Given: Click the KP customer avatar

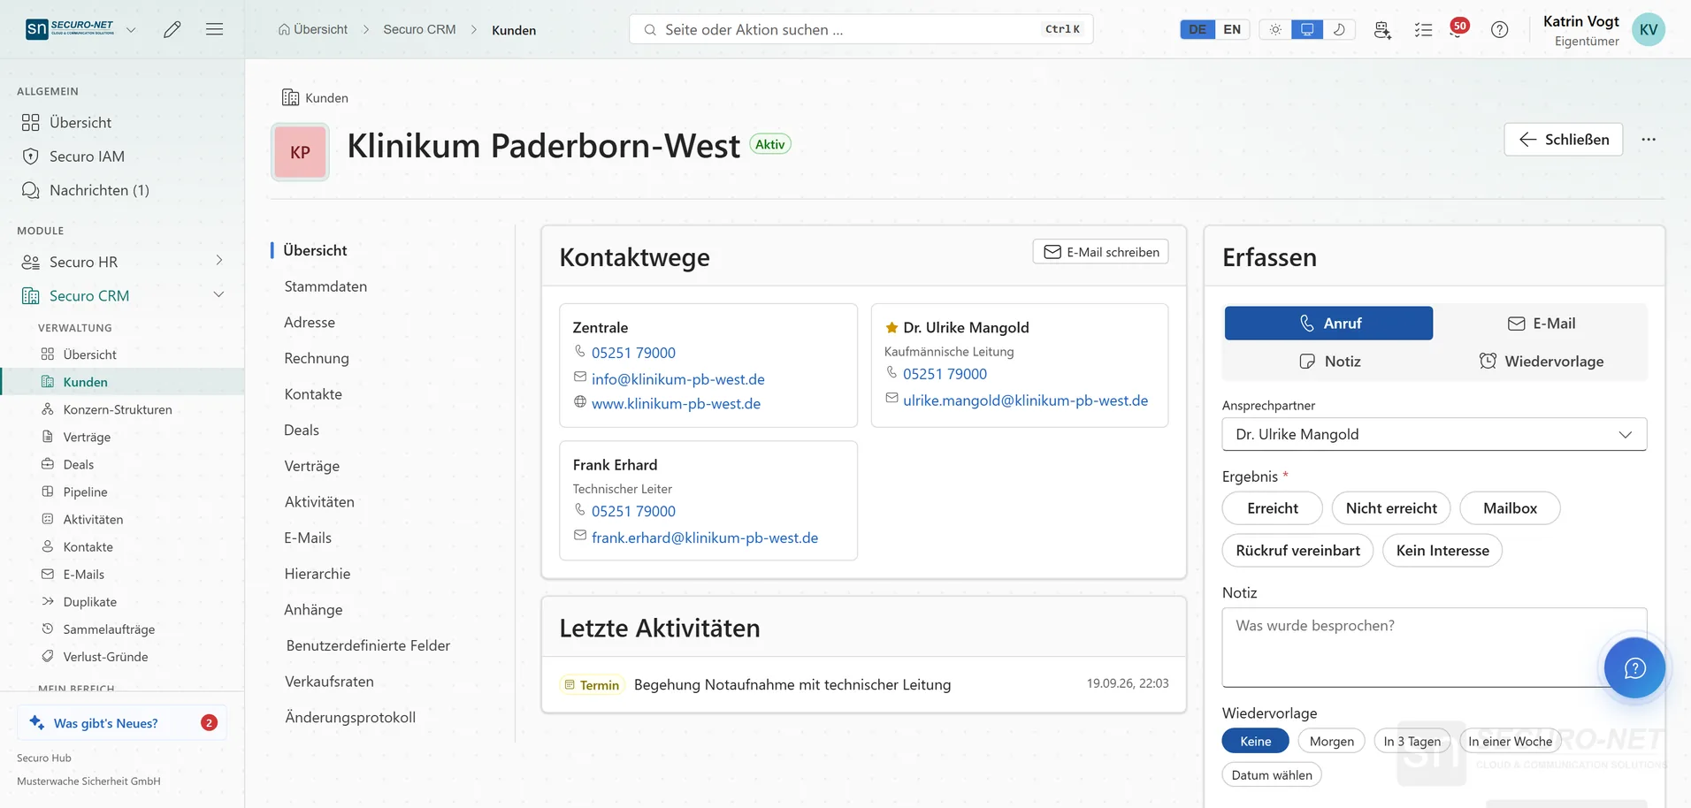Looking at the screenshot, I should click(x=300, y=152).
